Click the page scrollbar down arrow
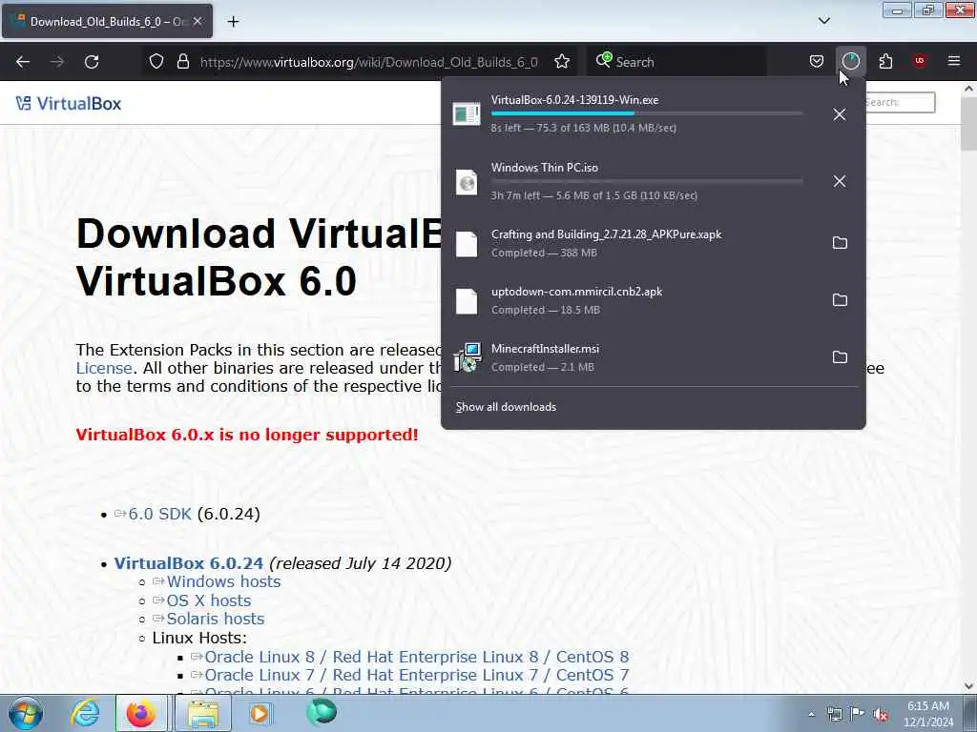This screenshot has width=977, height=732. pos(968,686)
